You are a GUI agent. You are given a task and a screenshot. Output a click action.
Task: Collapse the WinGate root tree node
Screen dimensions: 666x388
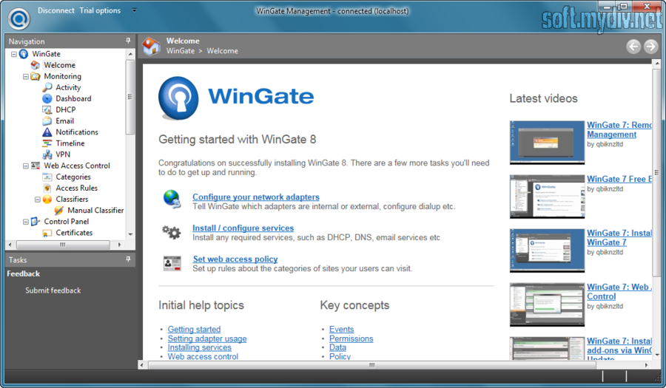14,54
